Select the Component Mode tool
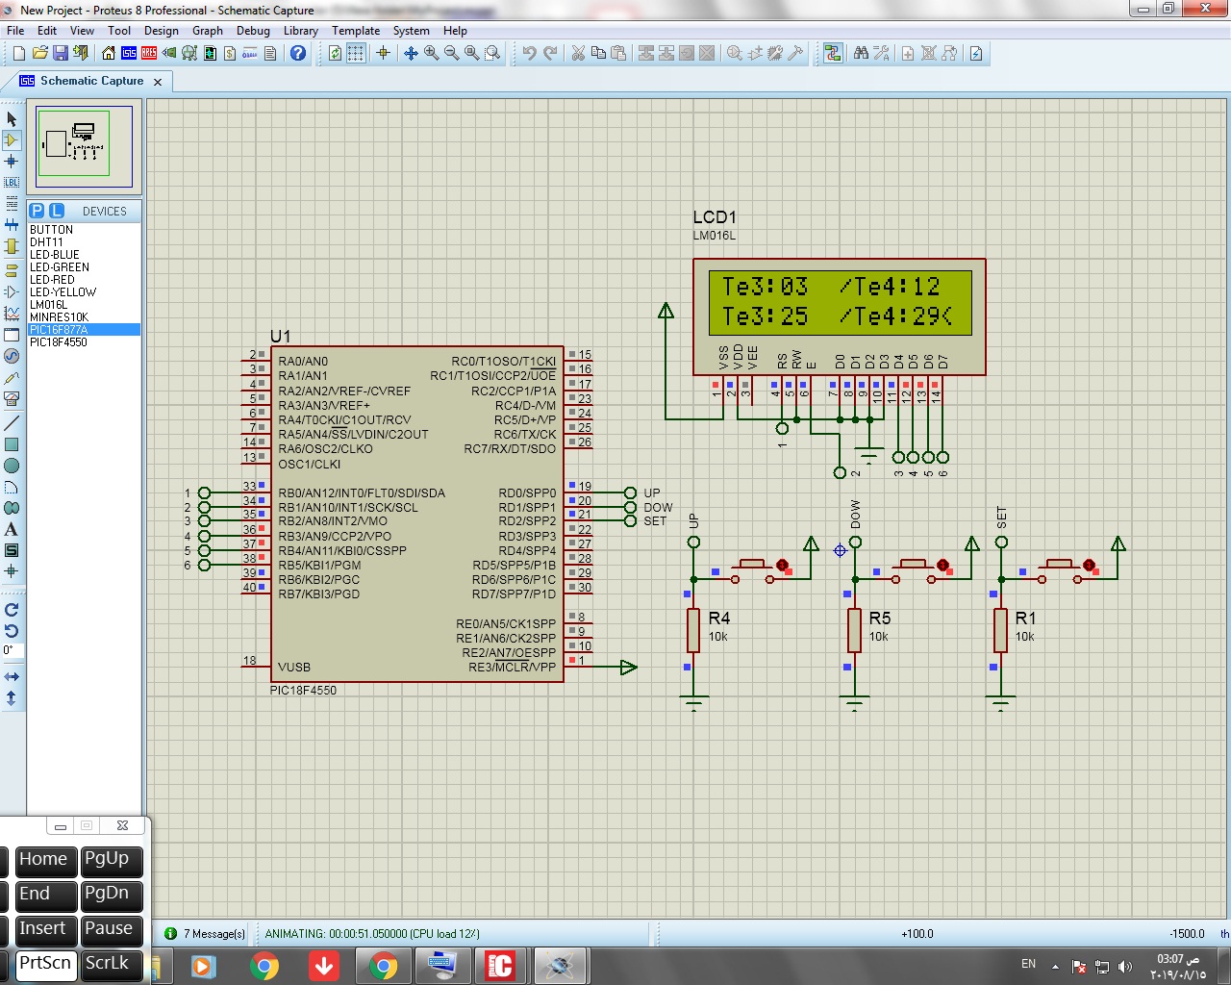 tap(12, 139)
